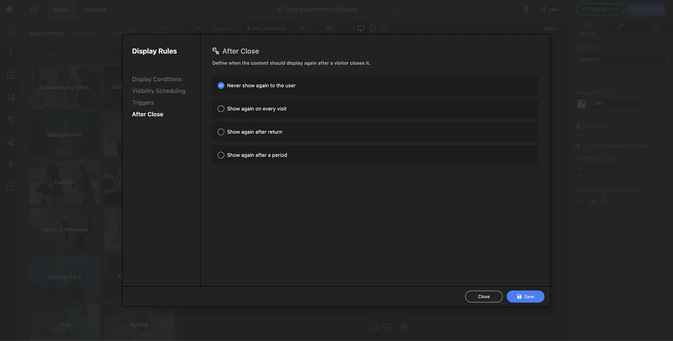Click the WordPress logo icon
This screenshot has width=673, height=341.
34,10
